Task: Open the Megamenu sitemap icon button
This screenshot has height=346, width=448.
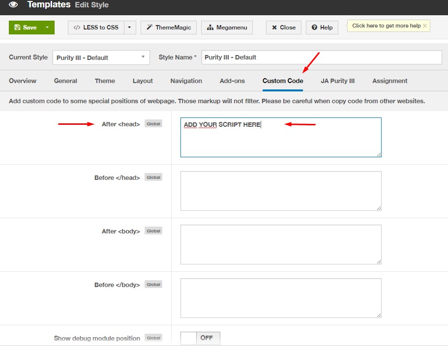Action: tap(227, 28)
